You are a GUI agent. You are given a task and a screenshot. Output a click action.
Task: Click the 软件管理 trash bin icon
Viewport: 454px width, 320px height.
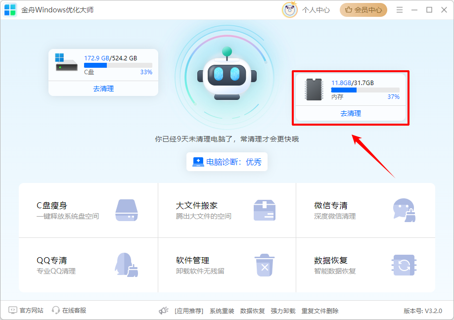(x=265, y=265)
